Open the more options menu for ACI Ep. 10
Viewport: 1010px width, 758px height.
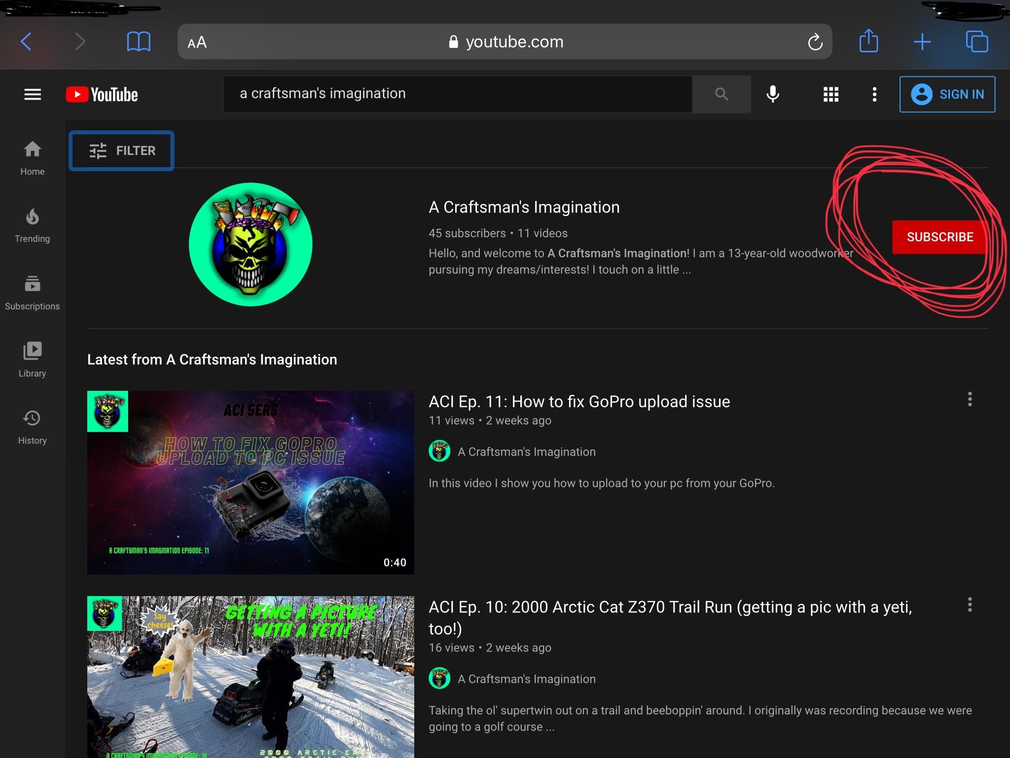point(970,605)
